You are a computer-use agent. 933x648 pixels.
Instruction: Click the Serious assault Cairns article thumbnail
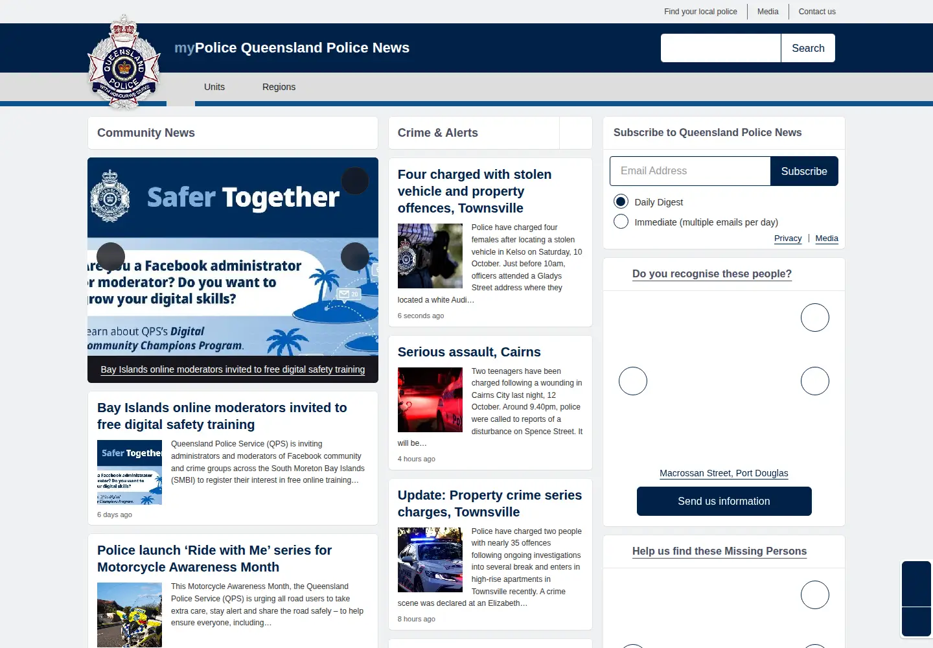(x=430, y=400)
